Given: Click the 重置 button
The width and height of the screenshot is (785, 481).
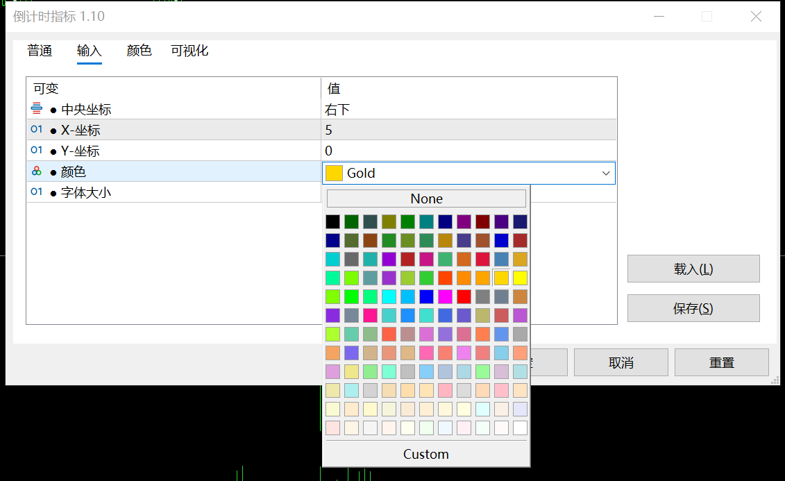Looking at the screenshot, I should tap(721, 362).
